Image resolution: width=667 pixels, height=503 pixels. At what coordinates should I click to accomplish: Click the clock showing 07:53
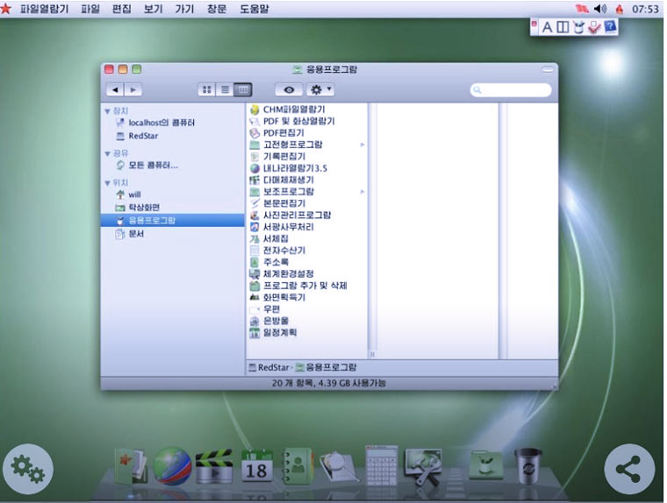pyautogui.click(x=645, y=9)
